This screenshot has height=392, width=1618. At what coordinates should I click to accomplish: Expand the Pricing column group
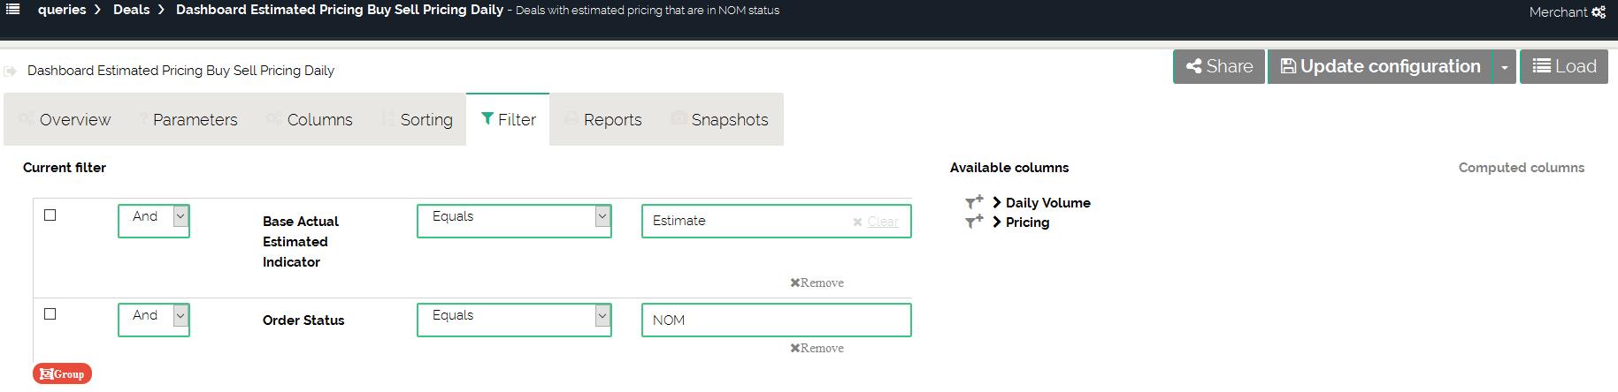point(997,222)
